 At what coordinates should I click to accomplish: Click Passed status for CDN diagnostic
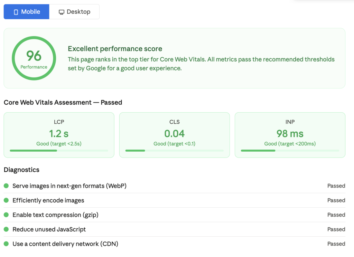[x=336, y=244]
